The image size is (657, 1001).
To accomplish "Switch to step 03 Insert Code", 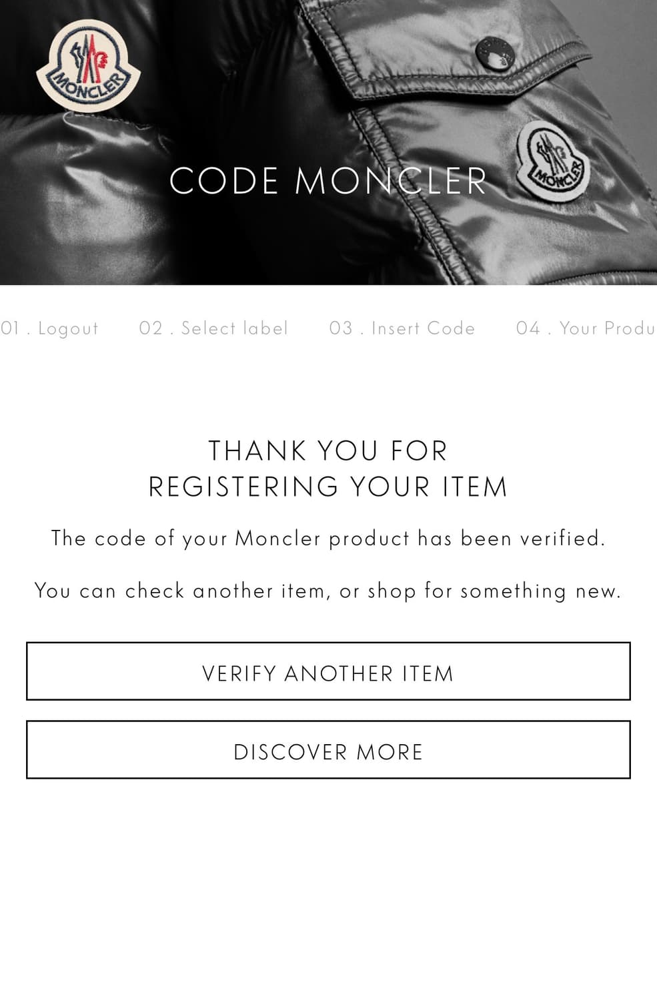I will [402, 328].
